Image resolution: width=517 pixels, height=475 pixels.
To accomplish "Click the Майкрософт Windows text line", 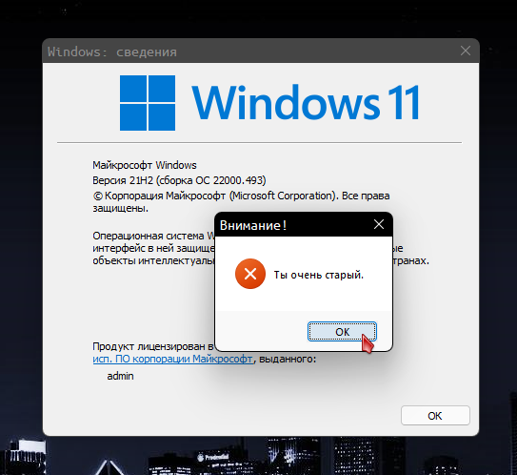I will coord(145,165).
